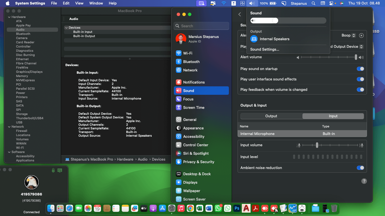Screen dimensions: 385x216
Task: Click the Search field in System Settings
Action: coord(201,26)
